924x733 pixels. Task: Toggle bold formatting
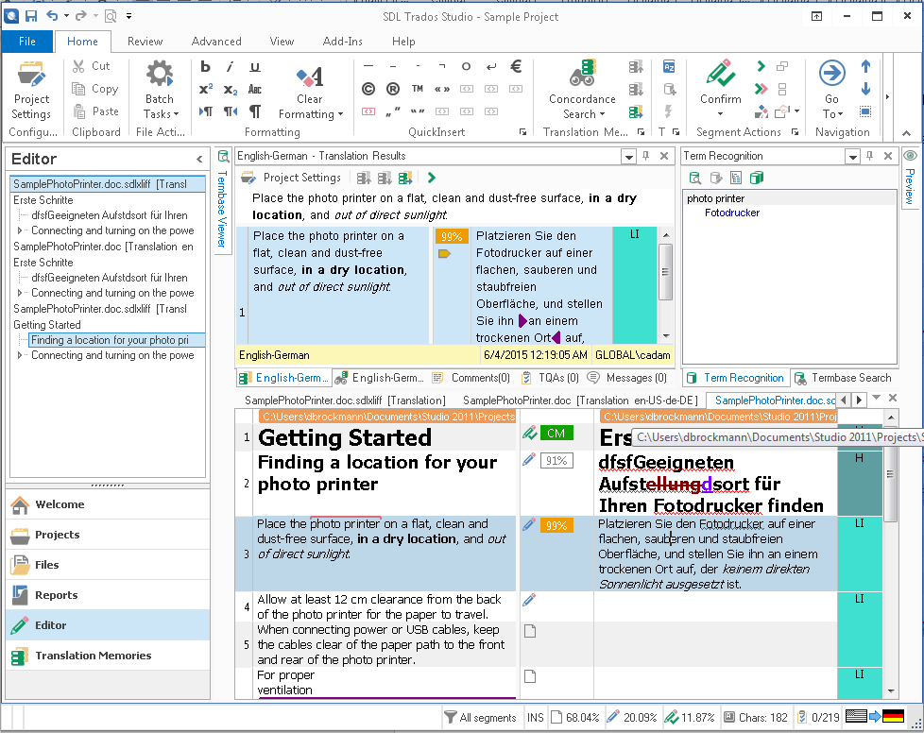coord(205,66)
